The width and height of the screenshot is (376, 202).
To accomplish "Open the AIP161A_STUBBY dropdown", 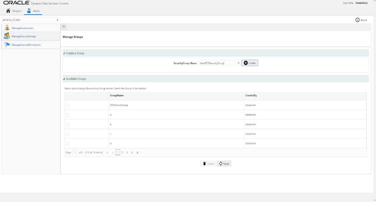I will click(x=57, y=20).
